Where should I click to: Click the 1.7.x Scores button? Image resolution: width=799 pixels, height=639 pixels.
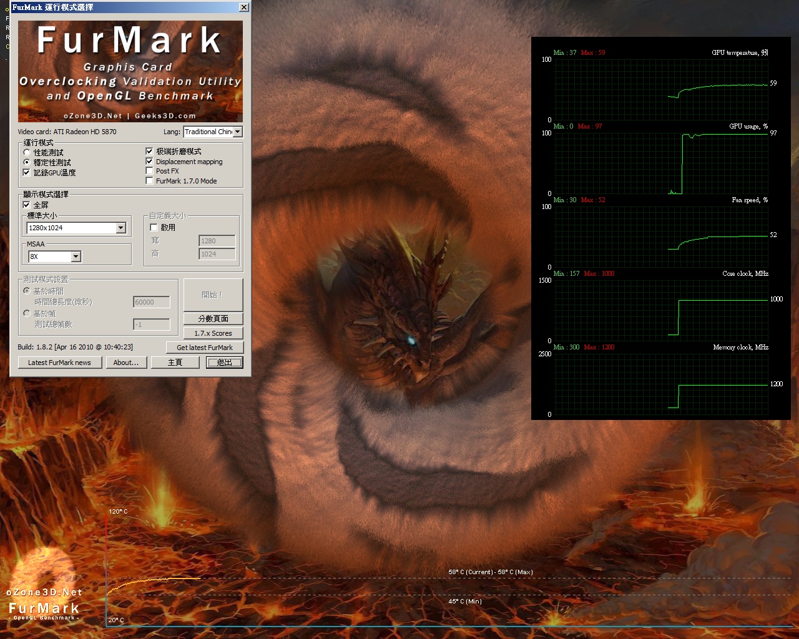pyautogui.click(x=213, y=333)
